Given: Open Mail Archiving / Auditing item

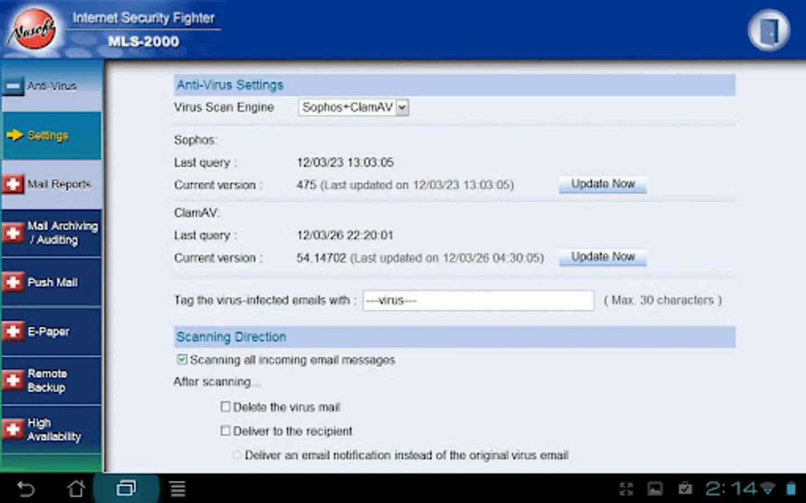Looking at the screenshot, I should (x=63, y=232).
